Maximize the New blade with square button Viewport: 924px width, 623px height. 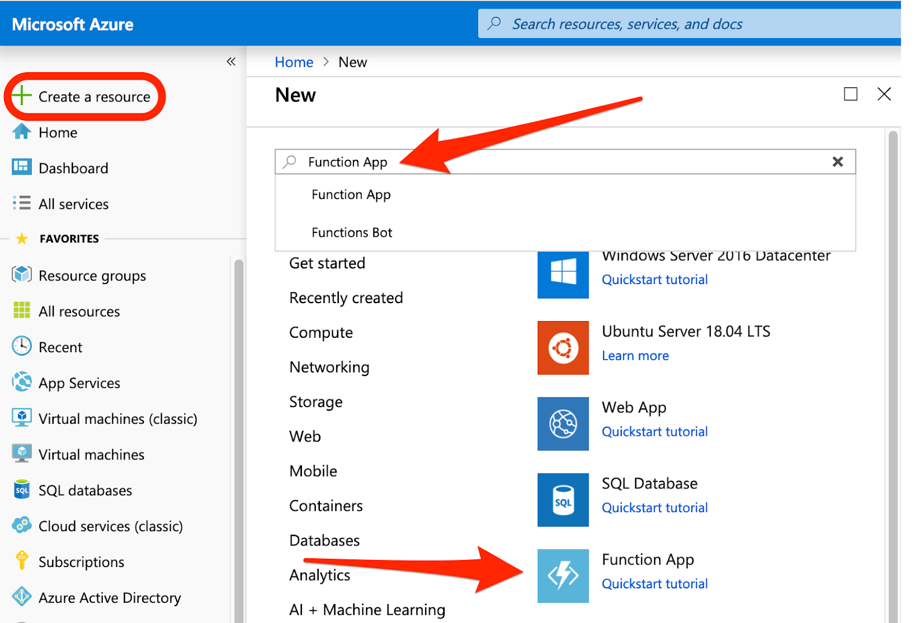tap(851, 94)
